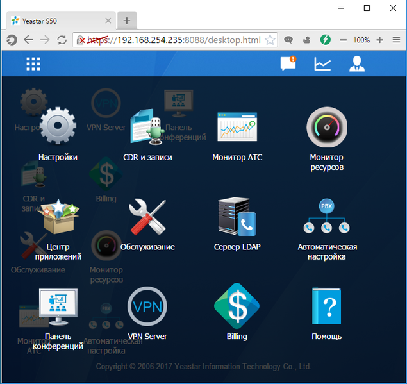Click the green lightning bolt icon
The height and width of the screenshot is (384, 407).
(325, 40)
